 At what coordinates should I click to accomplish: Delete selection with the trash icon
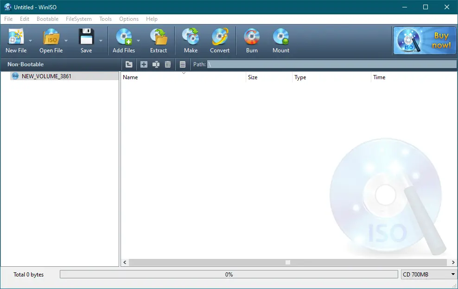tap(168, 64)
